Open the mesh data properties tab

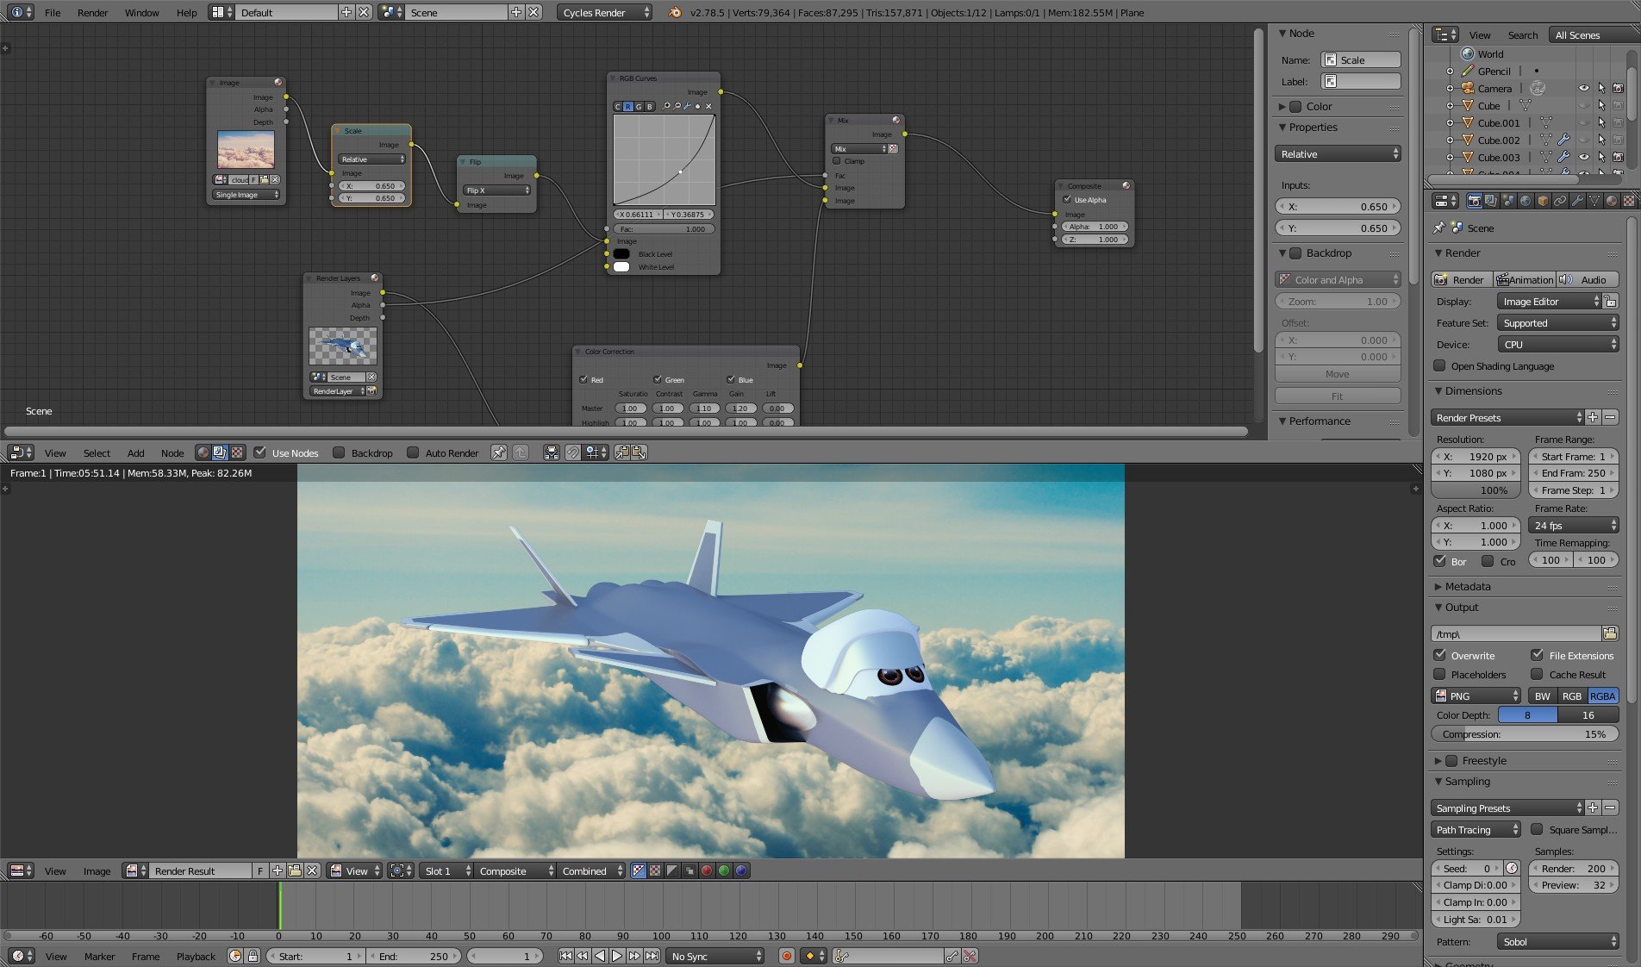click(1594, 201)
